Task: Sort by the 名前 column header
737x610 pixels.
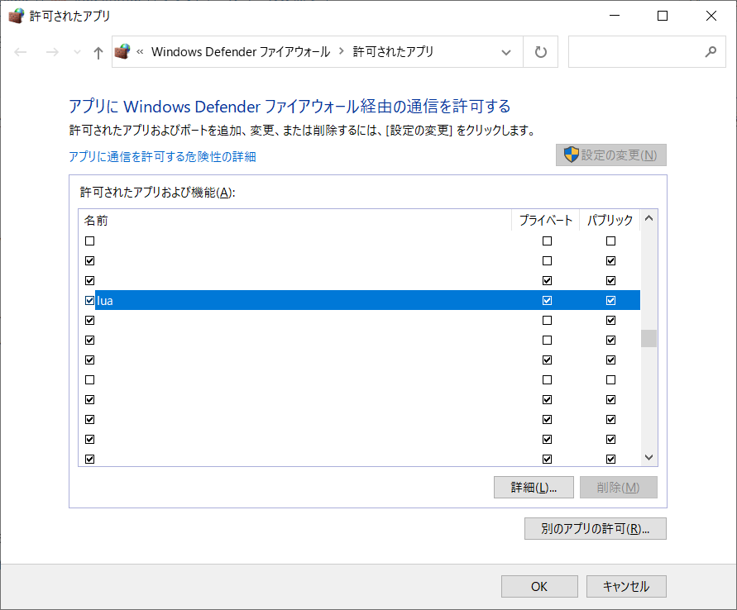Action: [x=294, y=220]
